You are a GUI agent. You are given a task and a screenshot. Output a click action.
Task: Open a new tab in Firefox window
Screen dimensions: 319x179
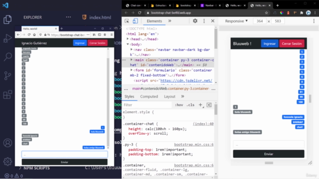pyautogui.click(x=61, y=29)
